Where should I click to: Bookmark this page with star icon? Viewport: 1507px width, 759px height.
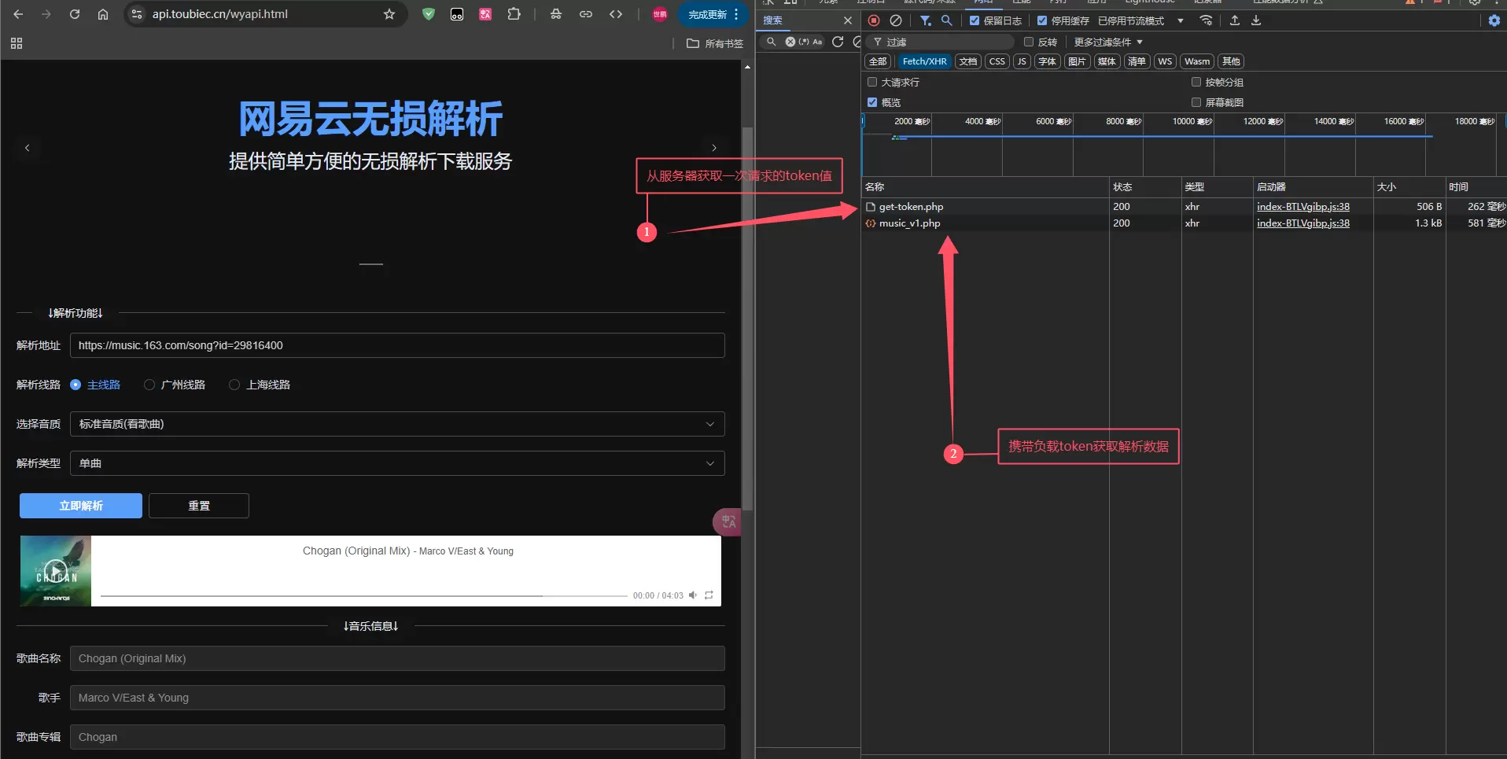point(389,14)
